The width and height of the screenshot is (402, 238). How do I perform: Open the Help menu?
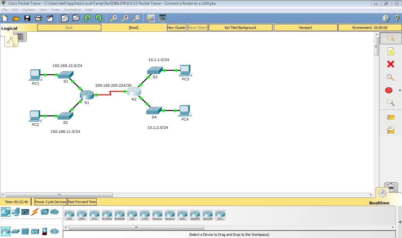pos(89,10)
